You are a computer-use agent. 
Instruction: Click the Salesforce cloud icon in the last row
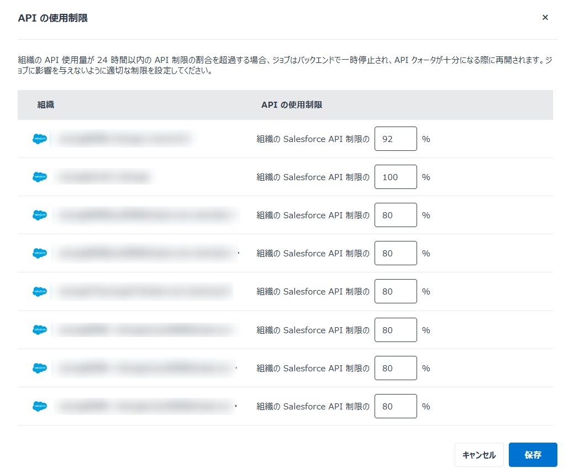[39, 406]
